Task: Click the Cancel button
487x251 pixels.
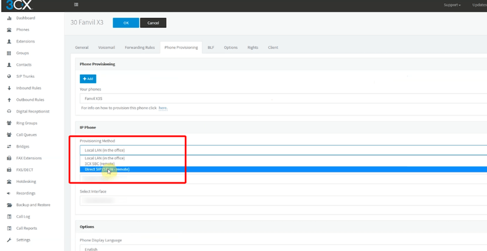Action: pos(153,22)
